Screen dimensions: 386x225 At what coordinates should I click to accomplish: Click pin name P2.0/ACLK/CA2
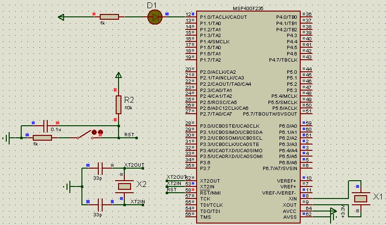tap(218, 72)
